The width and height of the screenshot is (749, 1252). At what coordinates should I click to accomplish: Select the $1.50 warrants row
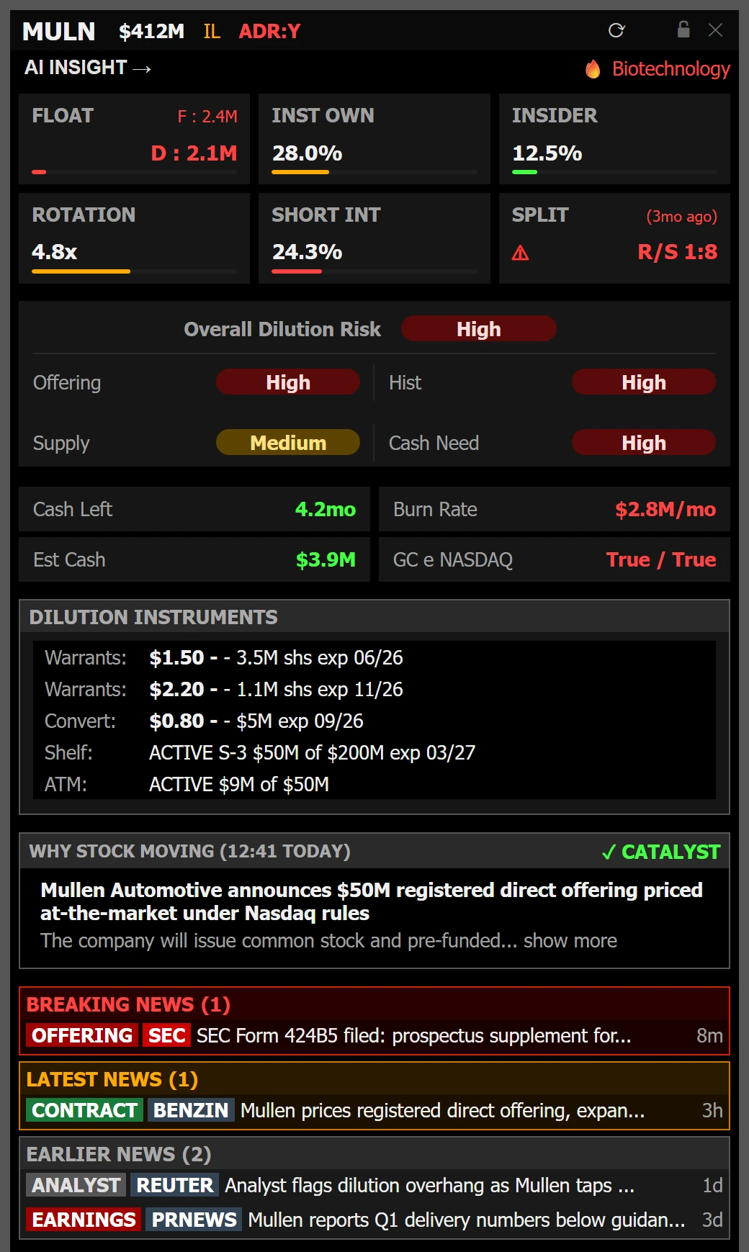(x=374, y=658)
